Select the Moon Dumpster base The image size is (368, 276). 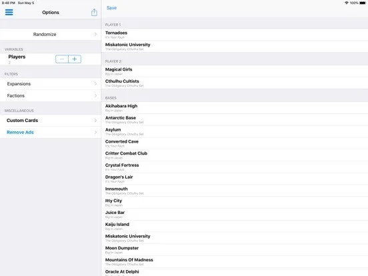pos(235,250)
